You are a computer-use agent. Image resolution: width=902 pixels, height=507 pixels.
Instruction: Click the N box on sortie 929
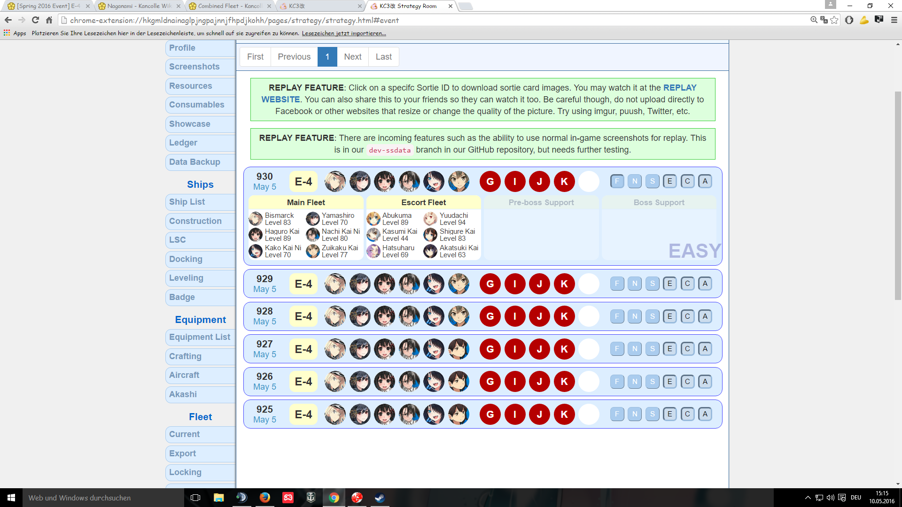pyautogui.click(x=635, y=284)
